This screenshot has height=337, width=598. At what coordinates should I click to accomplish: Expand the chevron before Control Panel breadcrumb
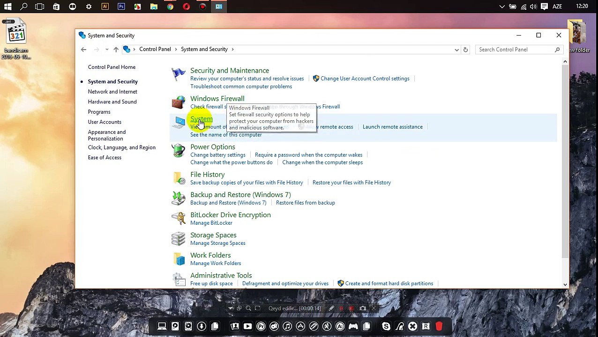[135, 49]
